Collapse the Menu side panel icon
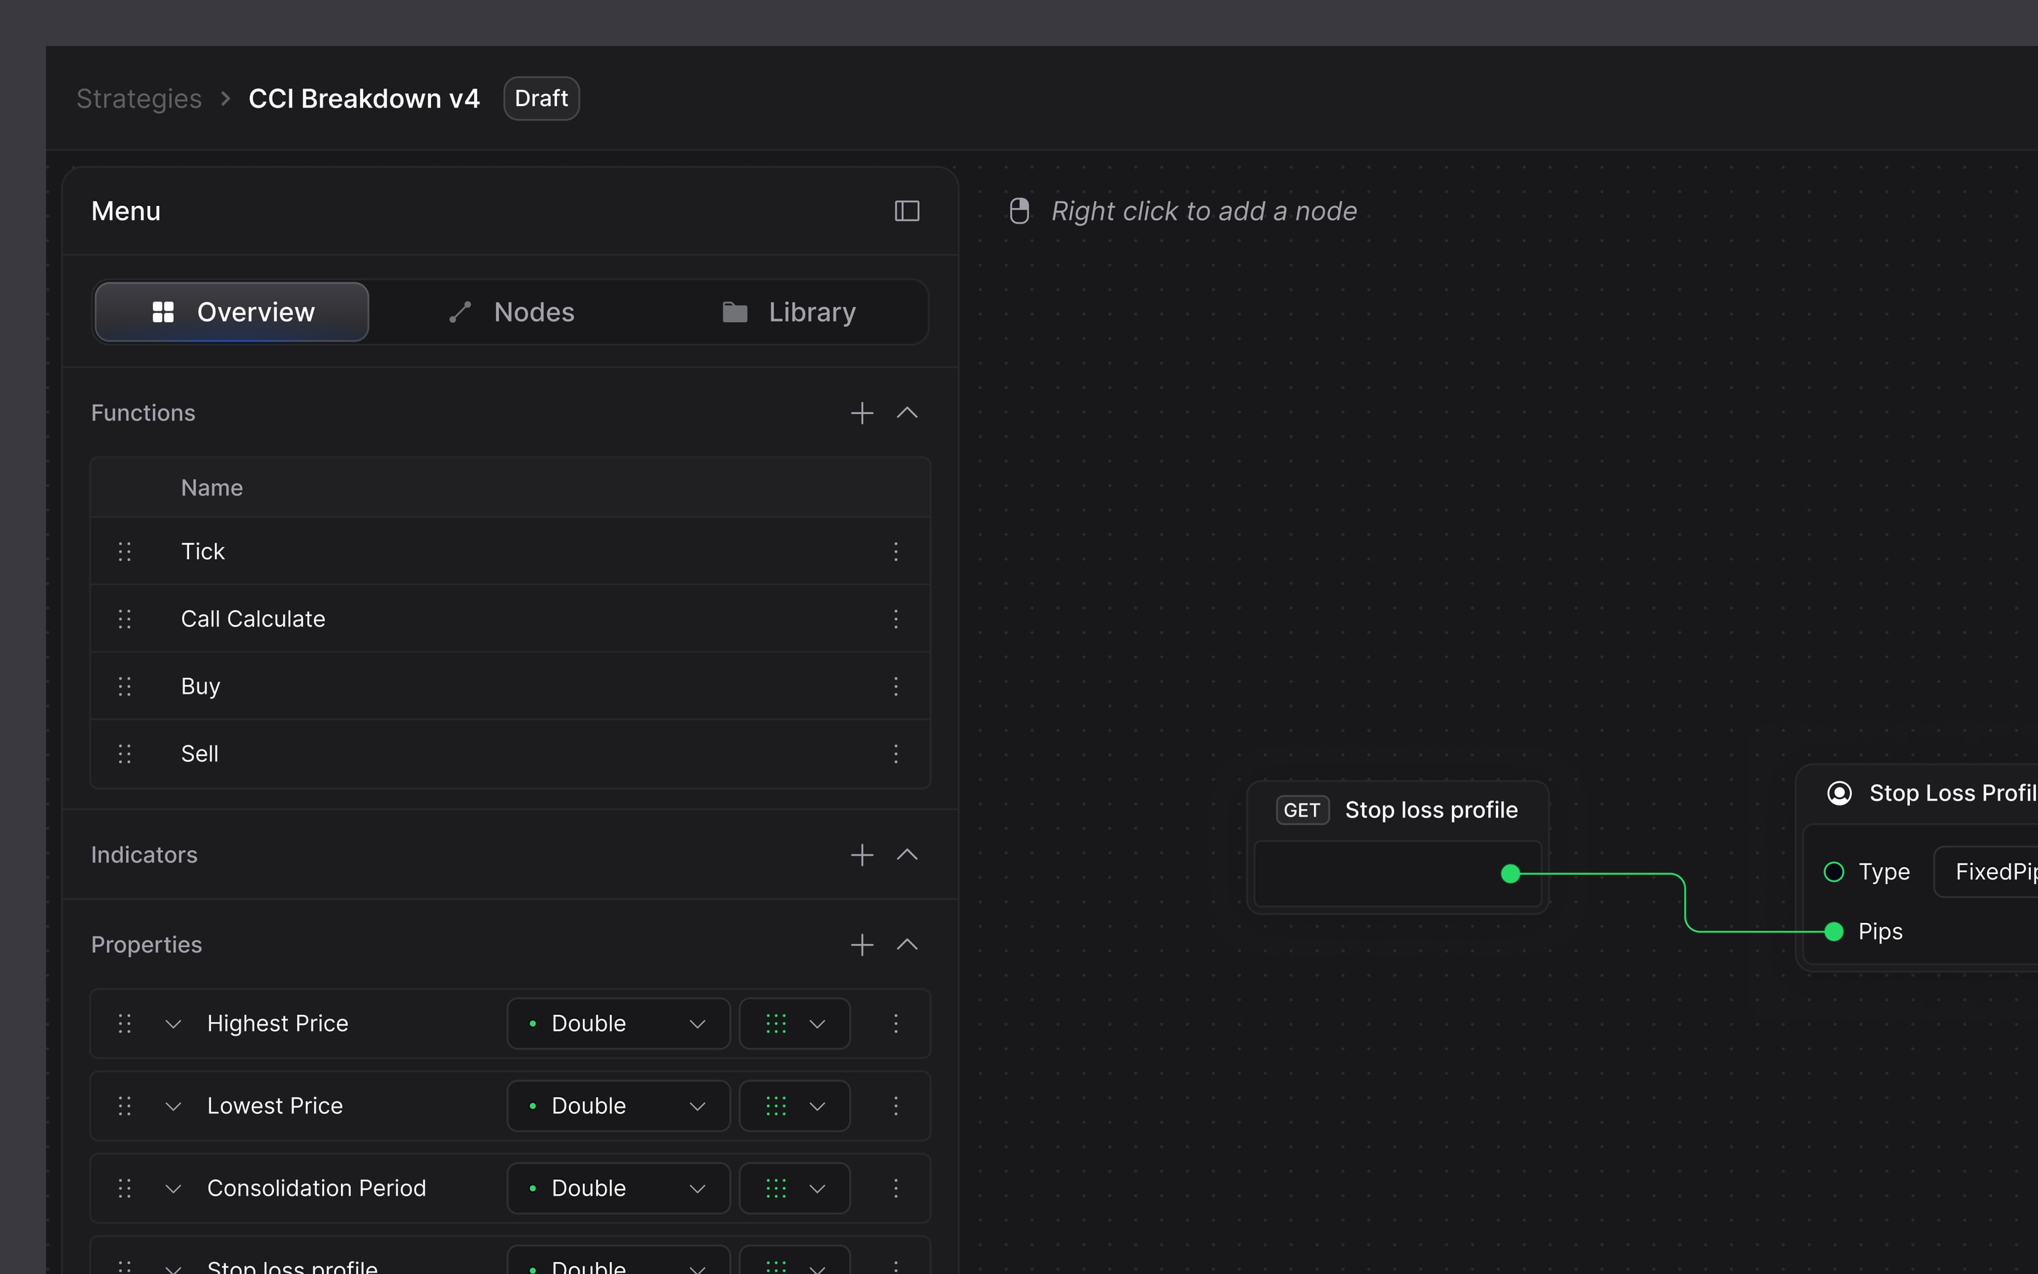This screenshot has height=1274, width=2038. (x=906, y=211)
